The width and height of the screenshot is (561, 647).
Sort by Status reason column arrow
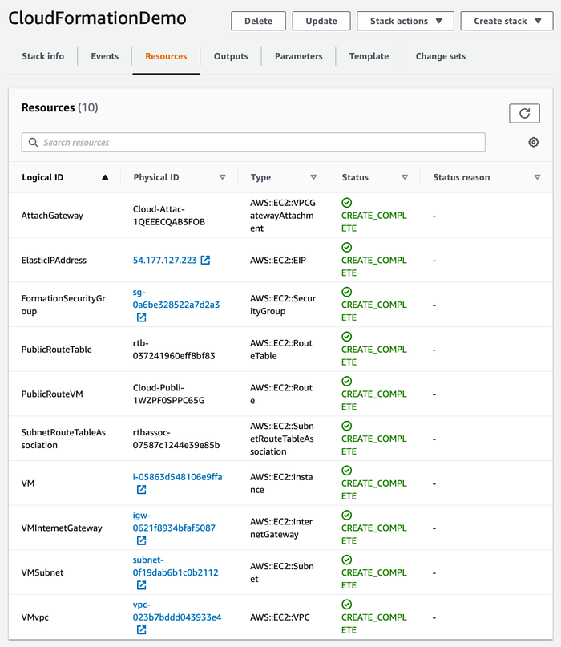537,177
